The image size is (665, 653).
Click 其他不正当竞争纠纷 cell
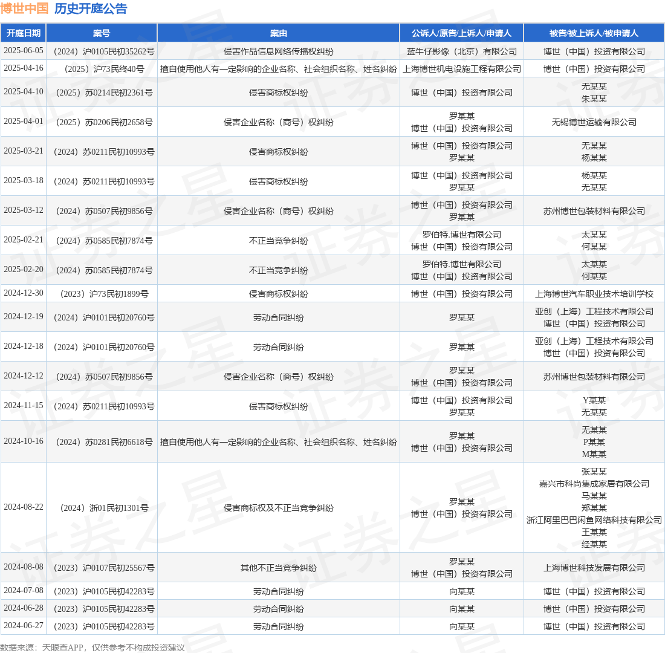278,568
